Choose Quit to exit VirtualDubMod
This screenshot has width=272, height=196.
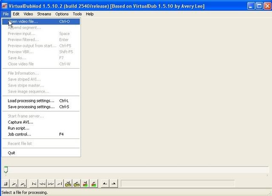(x=41, y=153)
